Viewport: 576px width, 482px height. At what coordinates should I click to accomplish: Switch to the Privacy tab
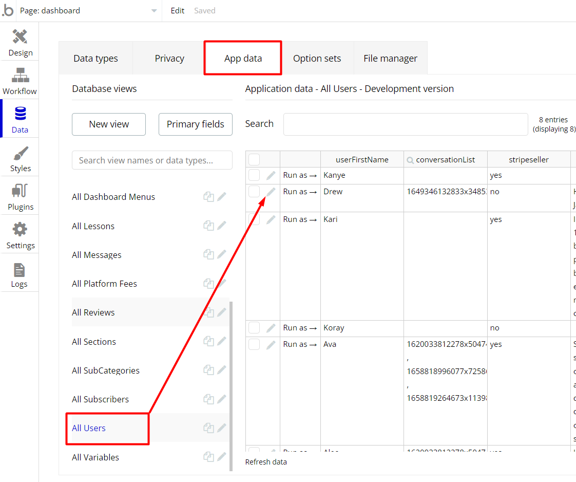pyautogui.click(x=169, y=58)
